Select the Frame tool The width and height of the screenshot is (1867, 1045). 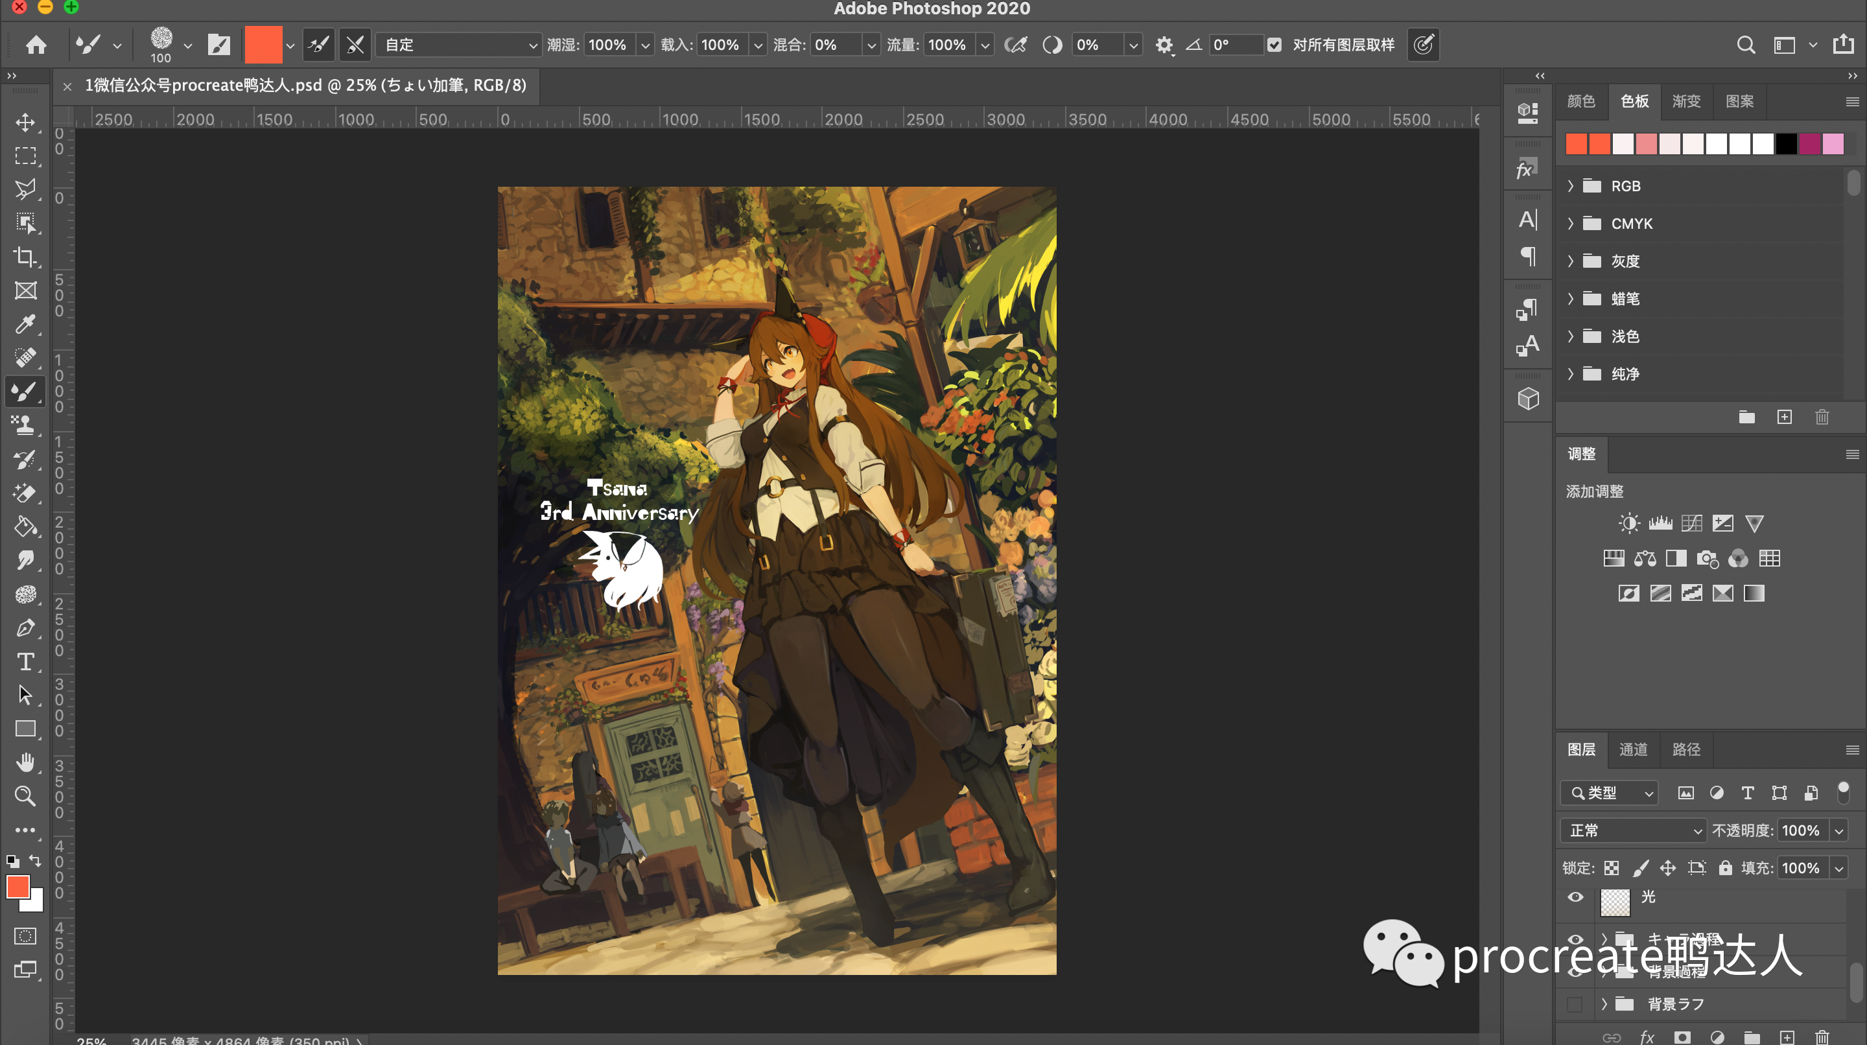[25, 290]
